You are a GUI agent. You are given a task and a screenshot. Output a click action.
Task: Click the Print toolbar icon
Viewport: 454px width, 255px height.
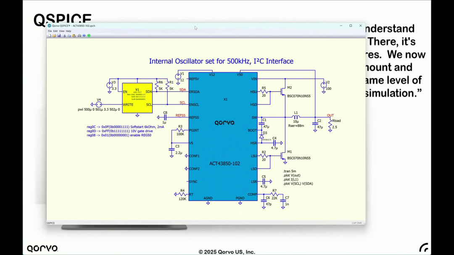coord(79,36)
